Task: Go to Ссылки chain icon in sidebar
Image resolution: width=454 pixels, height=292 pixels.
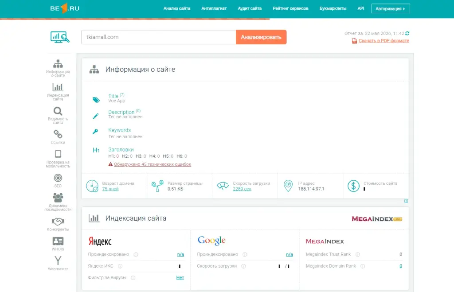Action: point(58,134)
